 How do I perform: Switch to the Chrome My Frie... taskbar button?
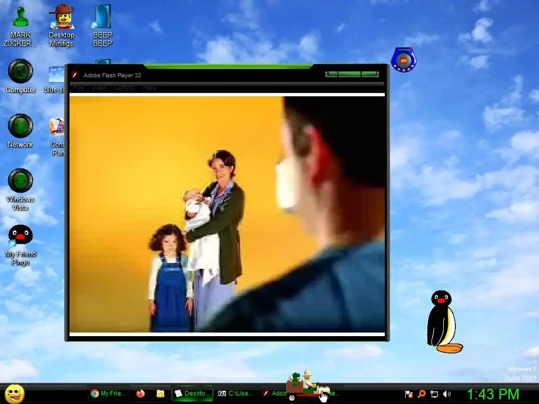coord(108,393)
